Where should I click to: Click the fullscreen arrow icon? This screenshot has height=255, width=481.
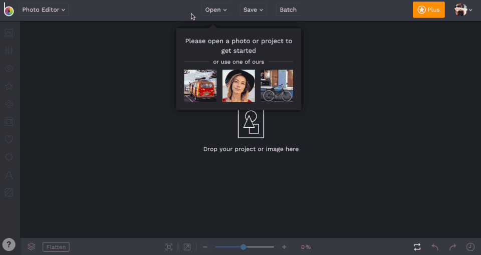click(187, 247)
